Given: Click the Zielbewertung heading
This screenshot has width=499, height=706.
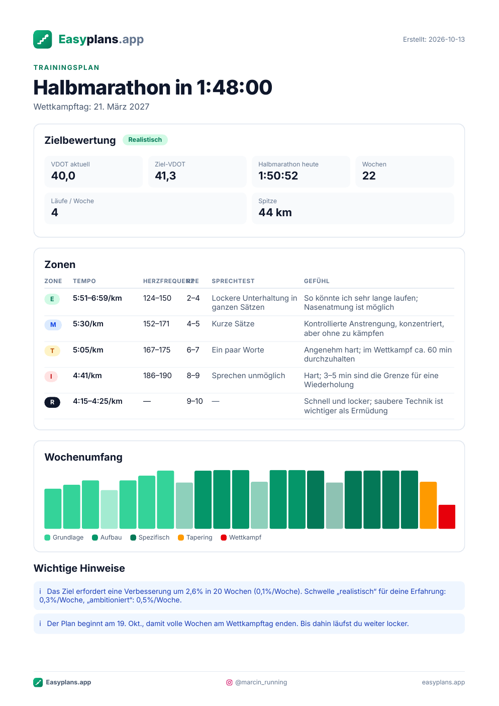Looking at the screenshot, I should point(80,140).
